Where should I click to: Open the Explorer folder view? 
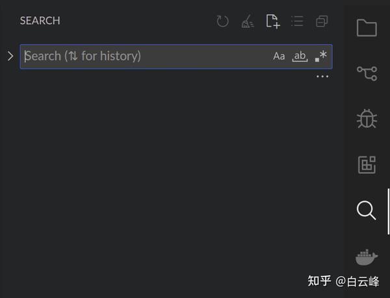click(x=367, y=27)
